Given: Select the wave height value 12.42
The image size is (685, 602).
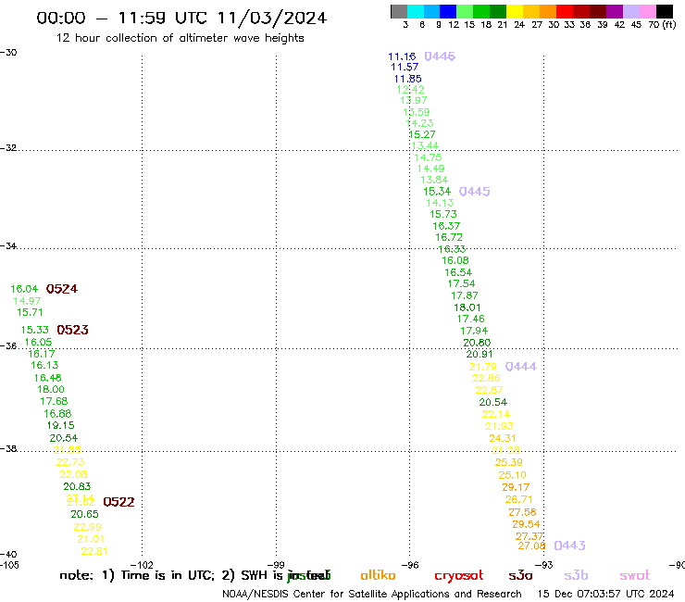Looking at the screenshot, I should 411,90.
